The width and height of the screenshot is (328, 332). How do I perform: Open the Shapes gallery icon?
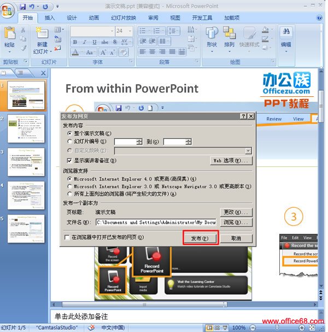212,33
